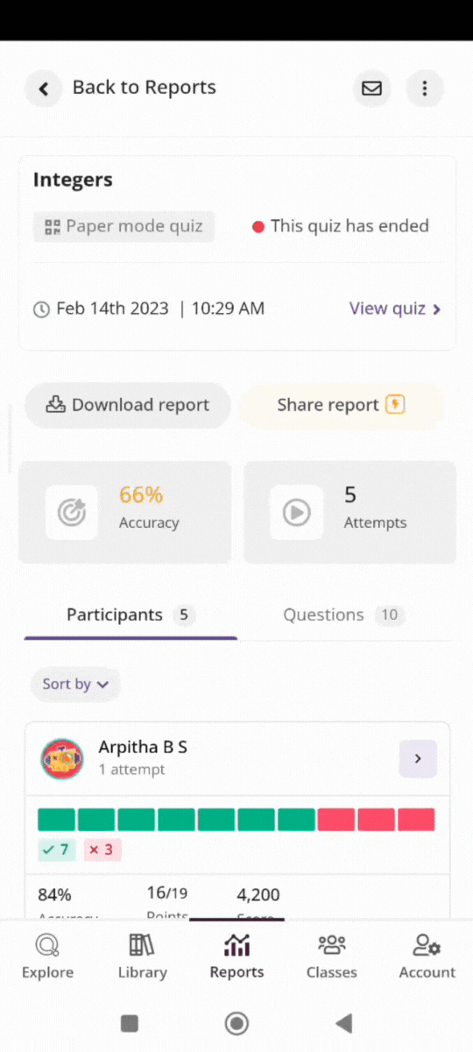Open Arpitha B S avatar thumbnail
Viewport: 473px width, 1052px height.
click(x=62, y=759)
